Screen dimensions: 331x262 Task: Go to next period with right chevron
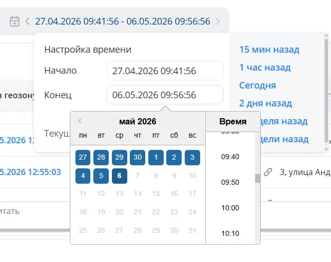(x=218, y=21)
